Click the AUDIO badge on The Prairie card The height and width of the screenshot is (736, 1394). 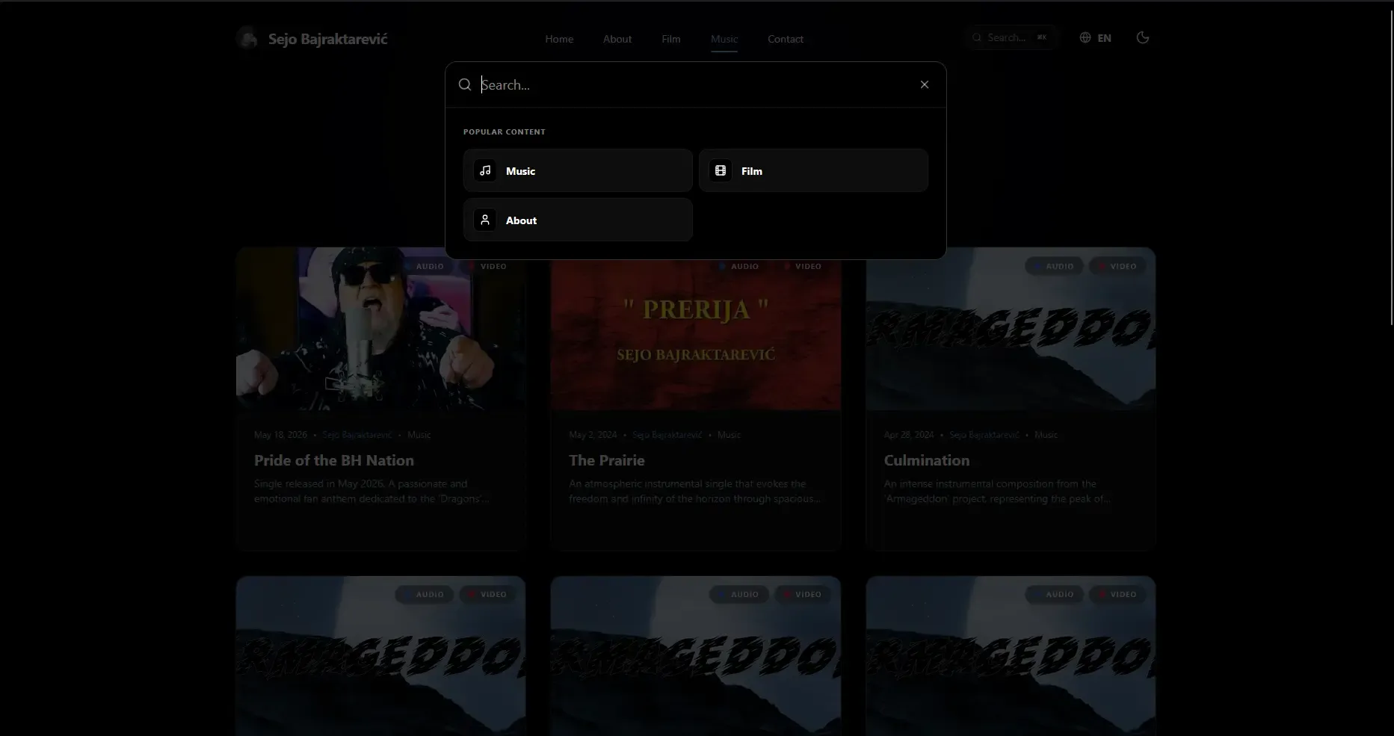pyautogui.click(x=739, y=266)
